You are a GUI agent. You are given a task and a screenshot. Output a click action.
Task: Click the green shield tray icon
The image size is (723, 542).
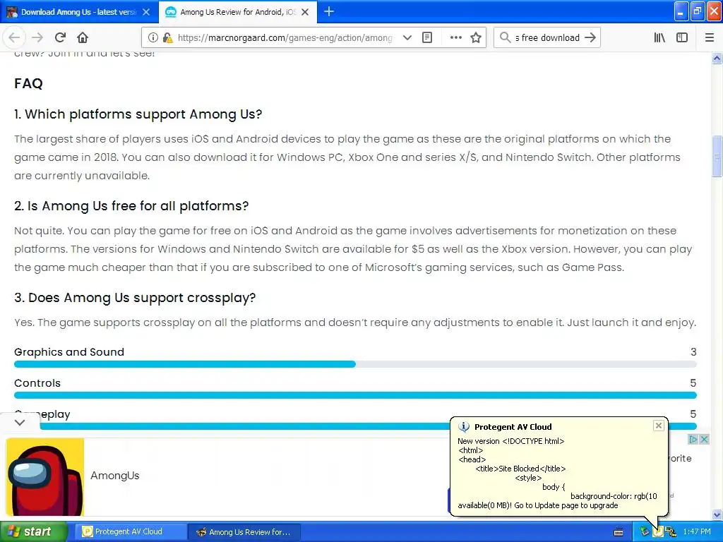(x=644, y=532)
